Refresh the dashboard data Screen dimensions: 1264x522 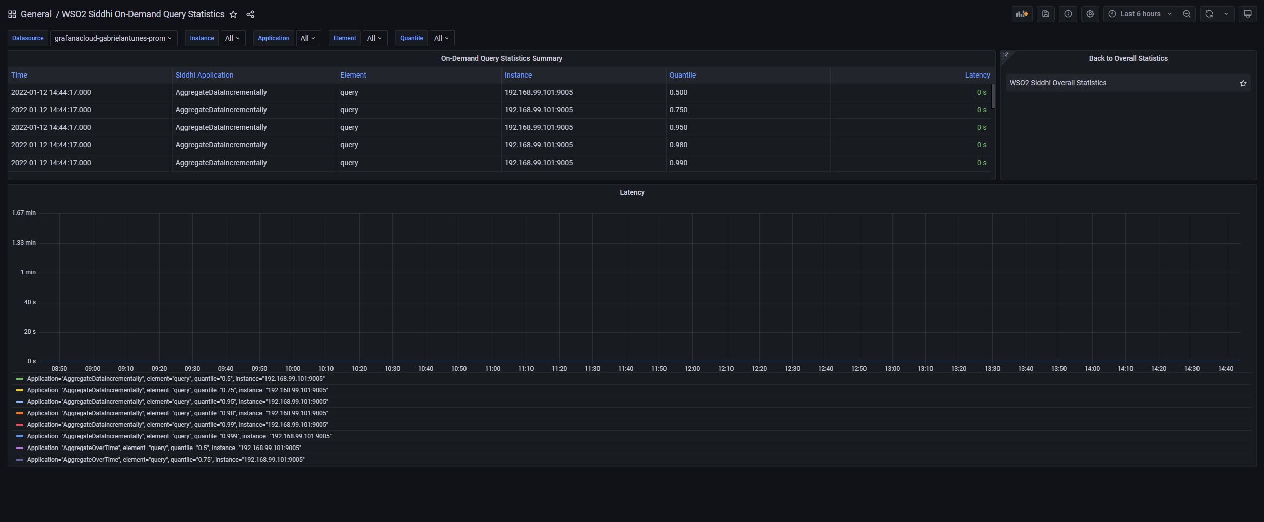tap(1209, 14)
